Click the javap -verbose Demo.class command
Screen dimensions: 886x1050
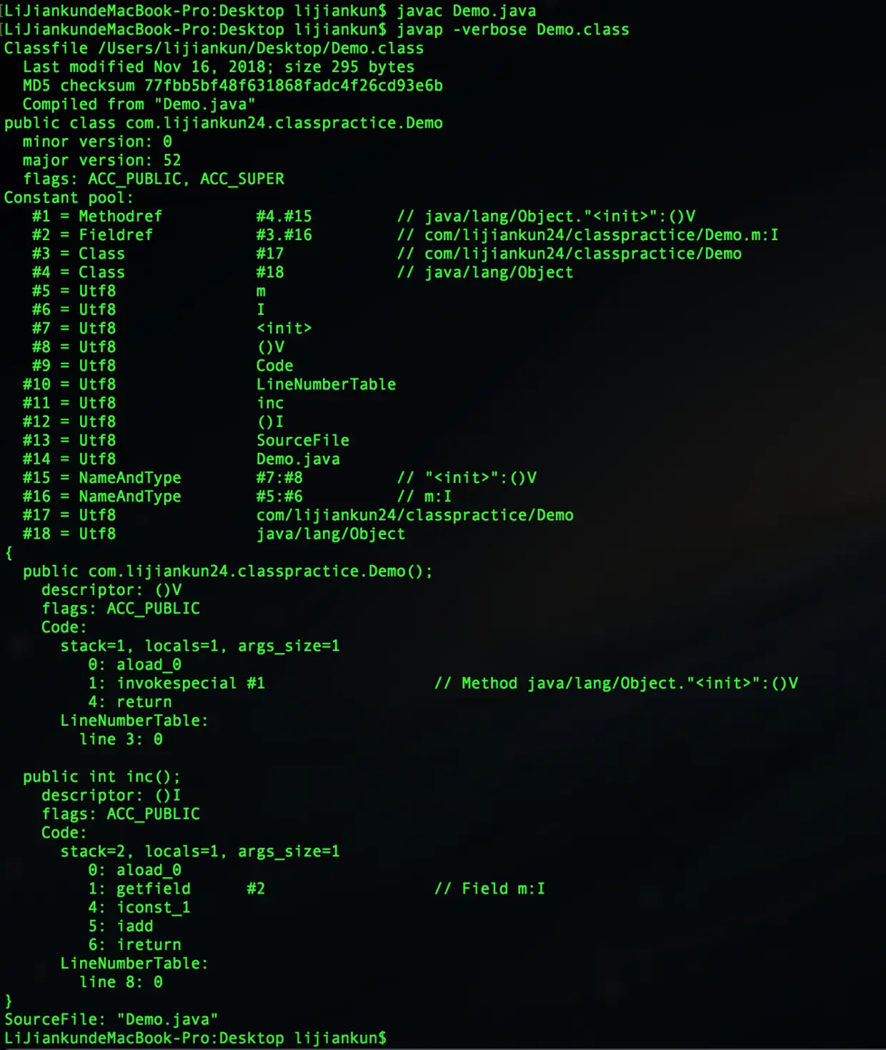[513, 29]
